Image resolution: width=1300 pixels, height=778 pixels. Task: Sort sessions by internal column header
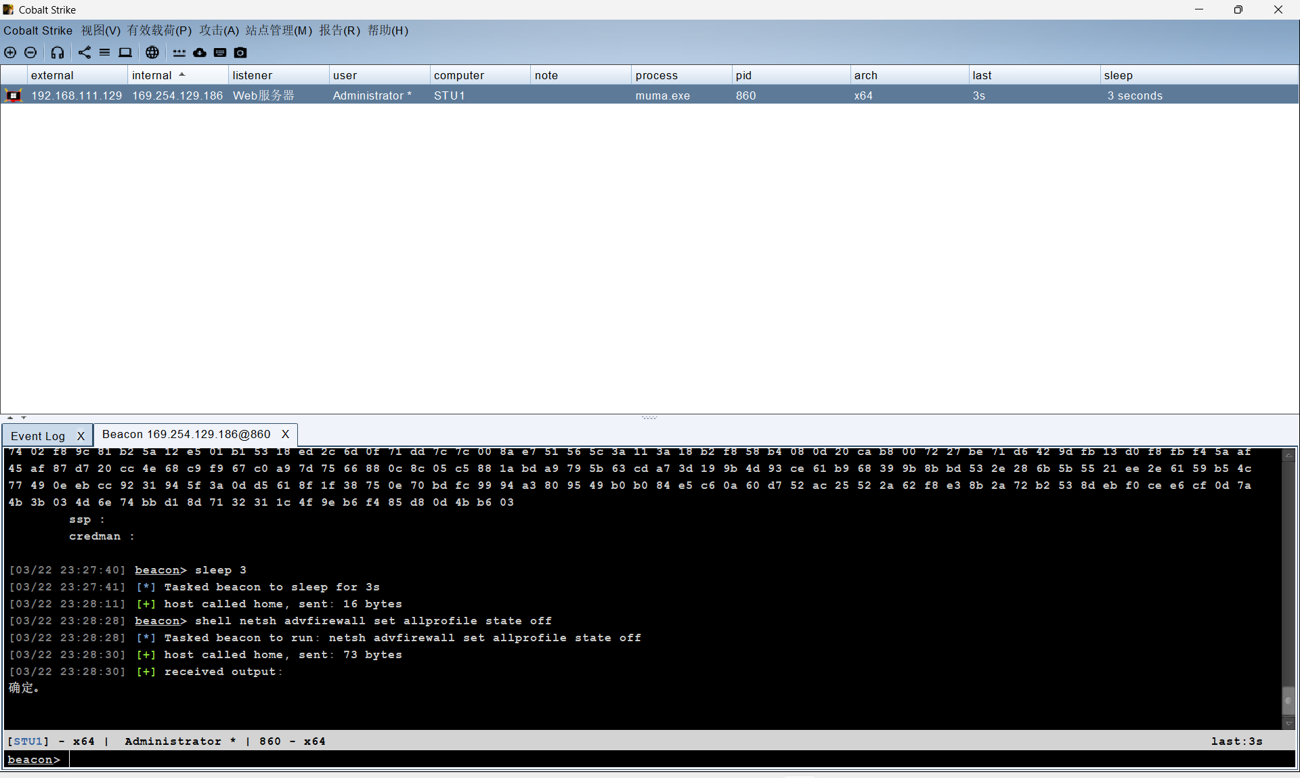click(x=178, y=75)
